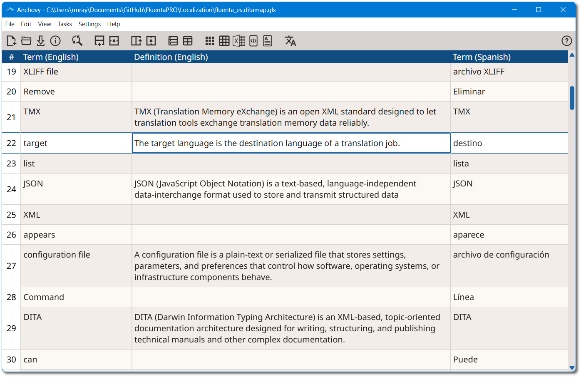This screenshot has width=581, height=377.
Task: Click the save/download arrow toolbar icon
Action: [41, 41]
